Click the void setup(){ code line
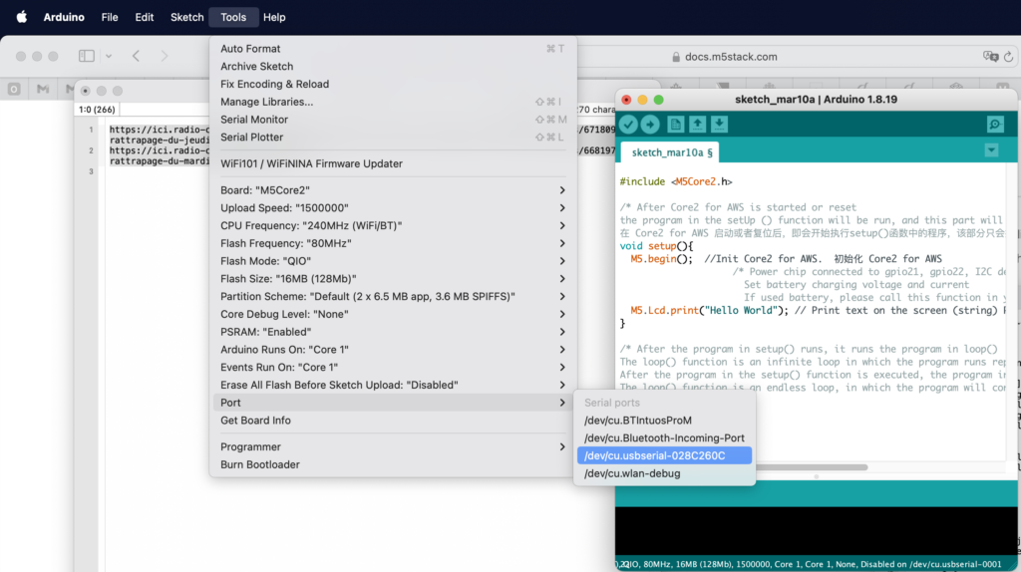 (656, 246)
